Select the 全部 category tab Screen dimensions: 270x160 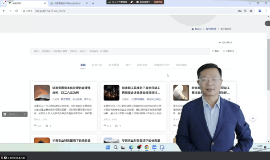83,65
